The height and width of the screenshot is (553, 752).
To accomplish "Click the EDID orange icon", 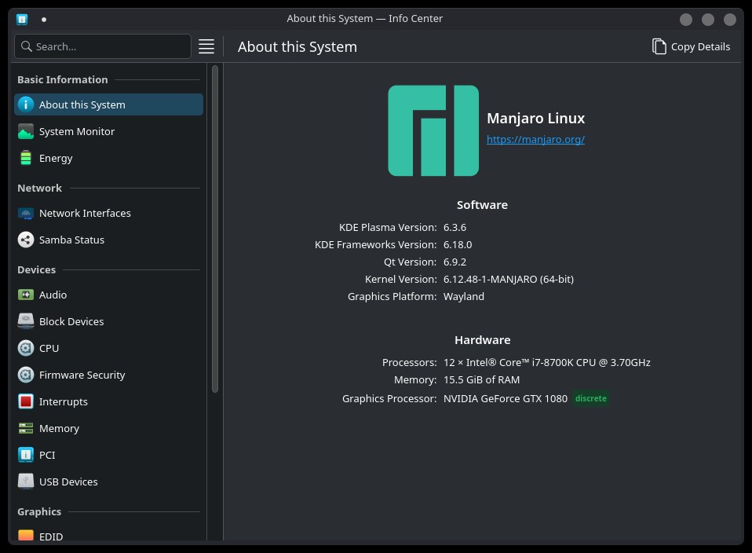I will click(26, 535).
